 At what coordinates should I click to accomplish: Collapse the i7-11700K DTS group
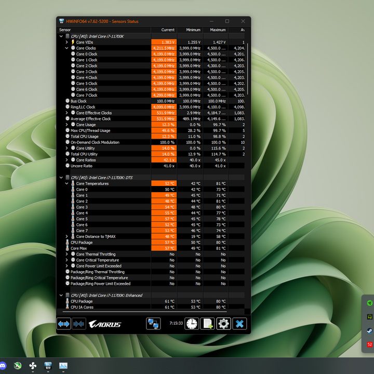click(x=61, y=178)
